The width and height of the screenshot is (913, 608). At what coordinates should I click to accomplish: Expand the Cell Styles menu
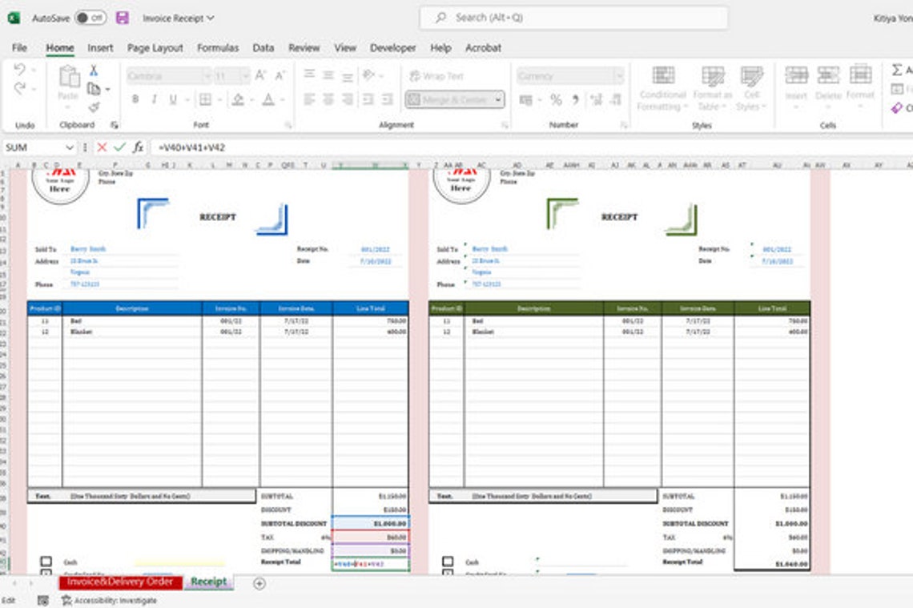(x=751, y=88)
